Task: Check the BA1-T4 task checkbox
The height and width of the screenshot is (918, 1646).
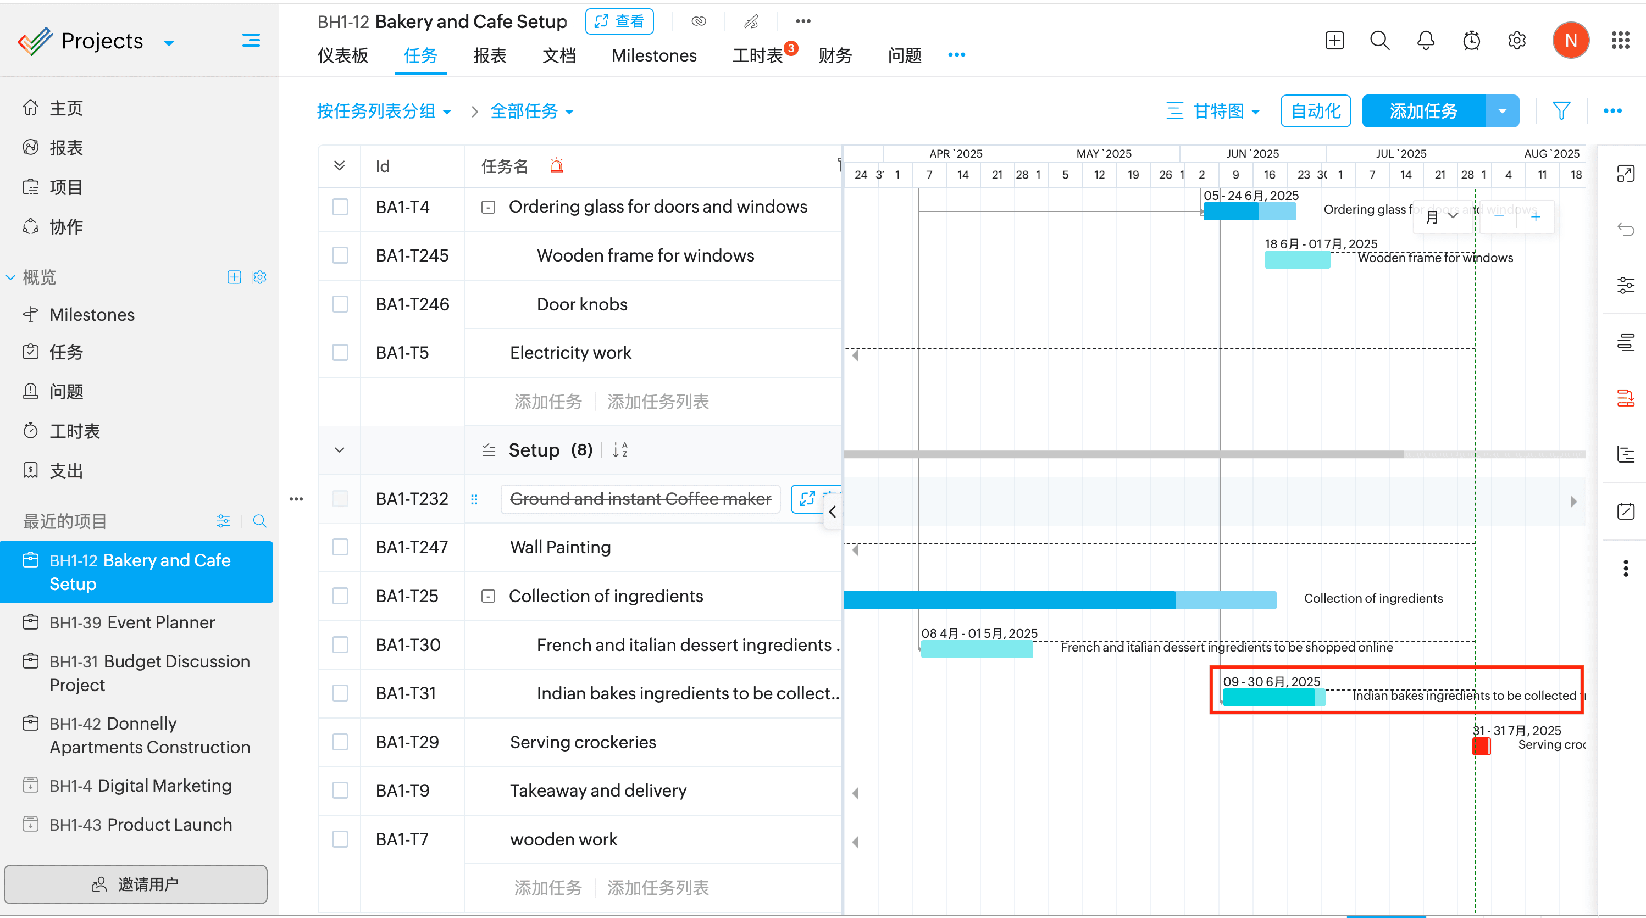Action: click(x=340, y=207)
